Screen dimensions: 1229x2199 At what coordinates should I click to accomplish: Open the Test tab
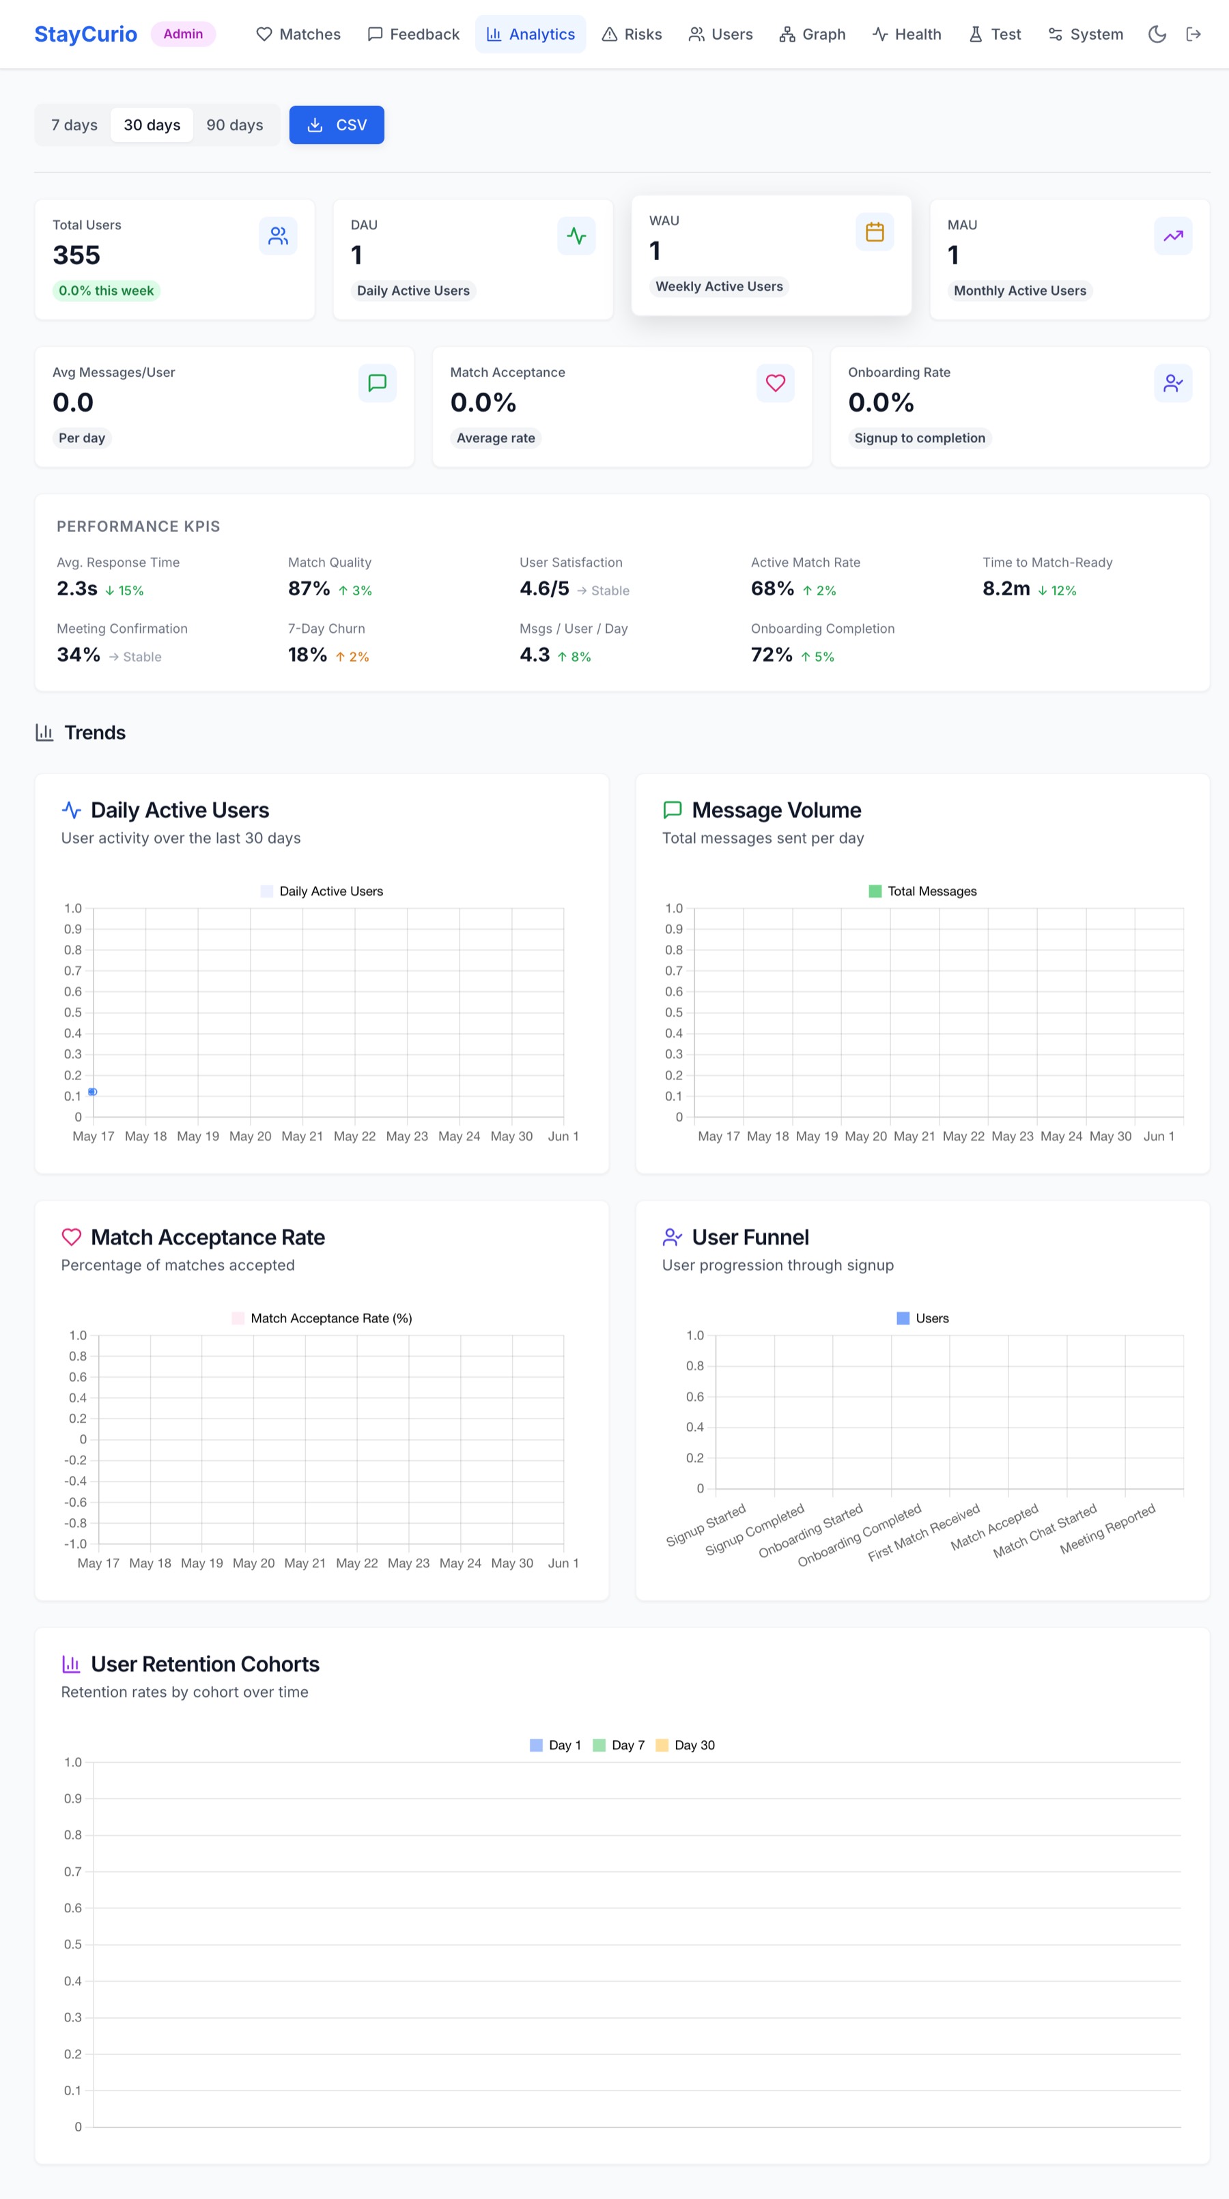[995, 34]
